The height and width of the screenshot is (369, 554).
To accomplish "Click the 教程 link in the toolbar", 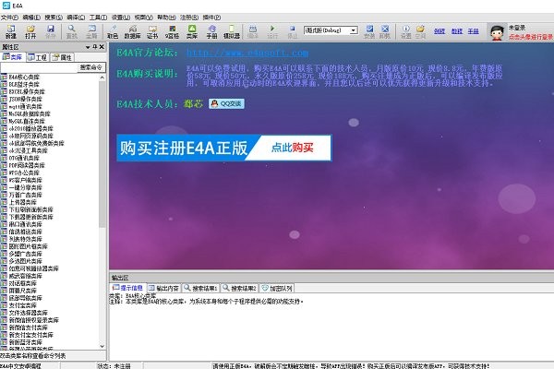I will [x=457, y=31].
